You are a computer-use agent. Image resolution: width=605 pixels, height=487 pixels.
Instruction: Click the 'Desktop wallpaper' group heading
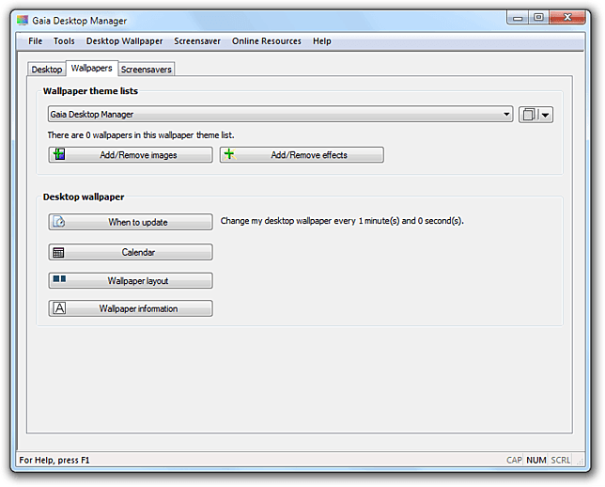pos(84,197)
